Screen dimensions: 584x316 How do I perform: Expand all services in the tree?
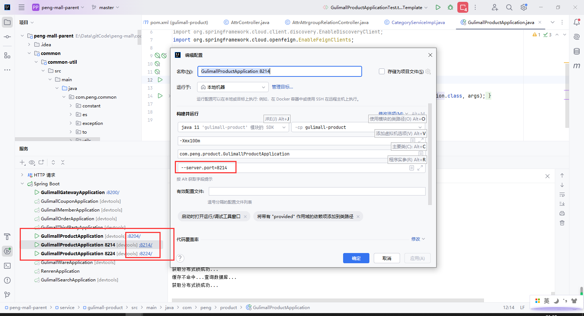tap(53, 162)
